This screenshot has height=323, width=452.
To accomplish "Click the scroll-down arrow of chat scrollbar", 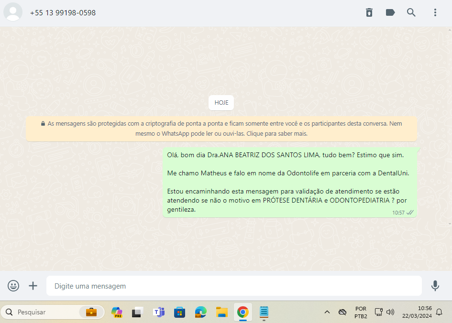I will pos(450,224).
